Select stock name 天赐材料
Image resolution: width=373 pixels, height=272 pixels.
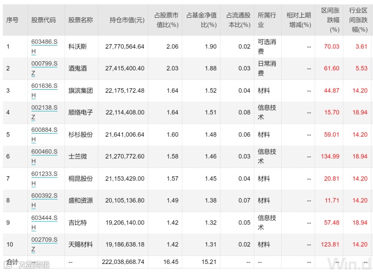point(81,245)
